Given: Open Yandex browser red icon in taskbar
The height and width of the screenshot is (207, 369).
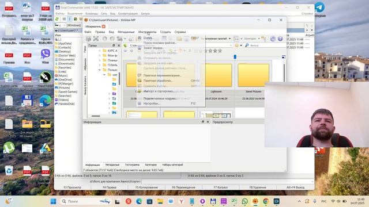Looking at the screenshot, I should pos(128,201).
